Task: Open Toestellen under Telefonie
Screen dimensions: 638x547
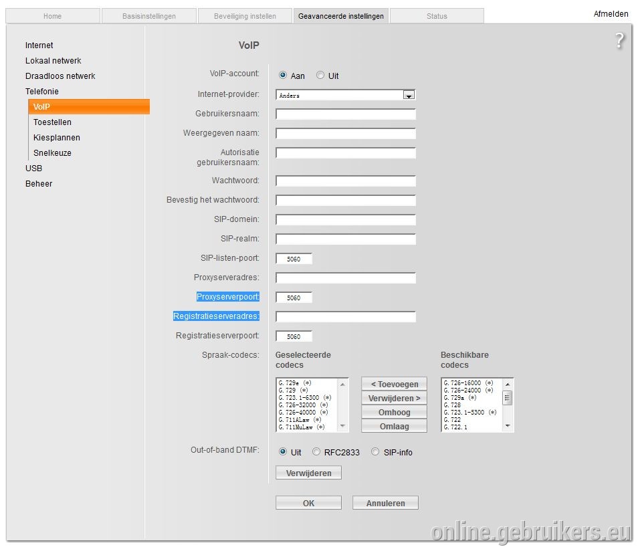Action: 52,122
